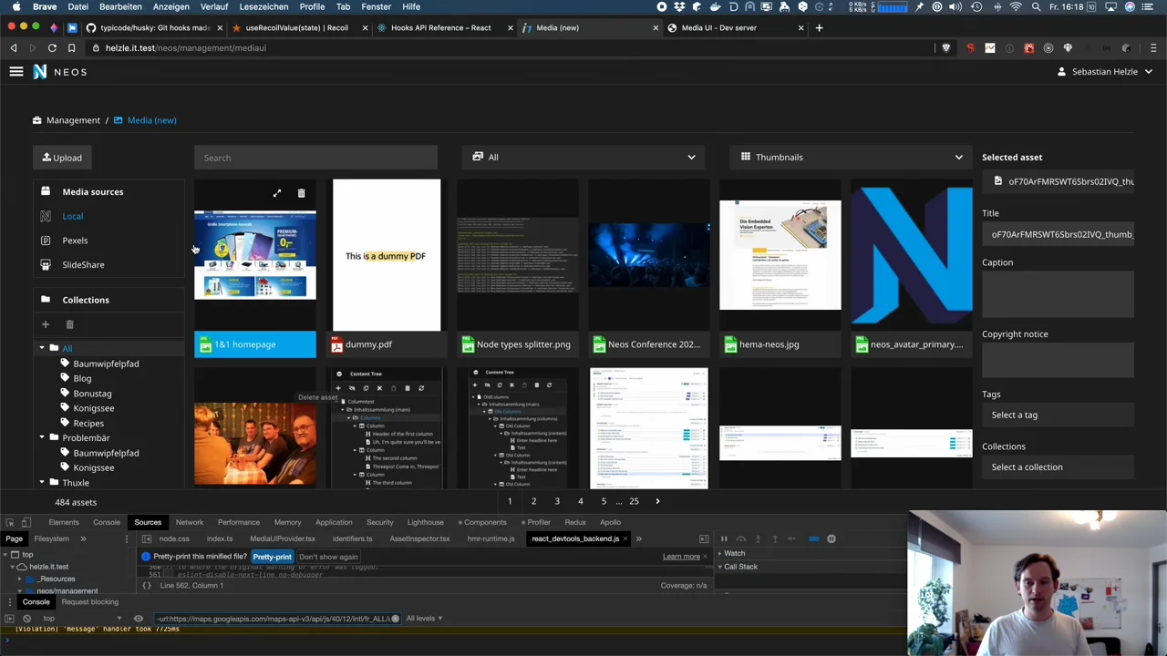The width and height of the screenshot is (1167, 656).
Task: Go to last page 25
Action: (x=634, y=501)
